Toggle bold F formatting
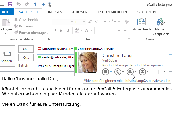The height and width of the screenshot is (114, 172). point(55,30)
